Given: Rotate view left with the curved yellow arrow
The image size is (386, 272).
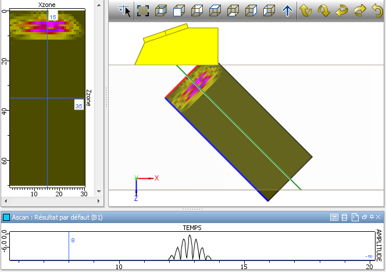Looking at the screenshot, I should click(x=342, y=10).
